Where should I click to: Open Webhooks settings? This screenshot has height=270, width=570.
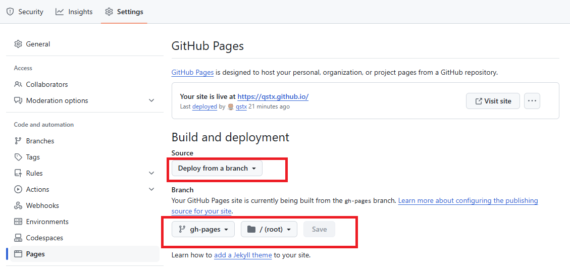[x=85, y=206]
